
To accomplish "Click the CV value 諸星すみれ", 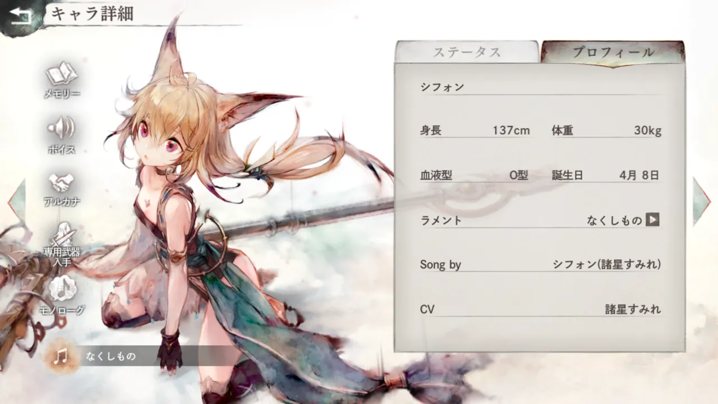I will coord(633,309).
